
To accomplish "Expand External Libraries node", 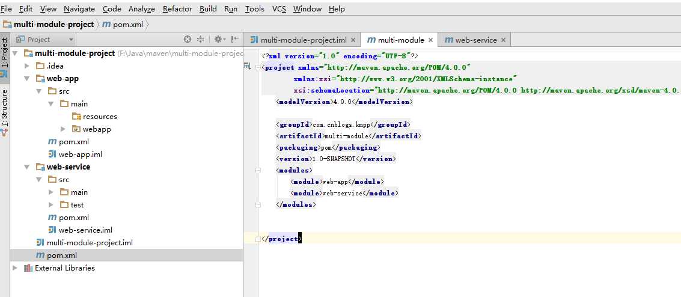I will [15, 268].
